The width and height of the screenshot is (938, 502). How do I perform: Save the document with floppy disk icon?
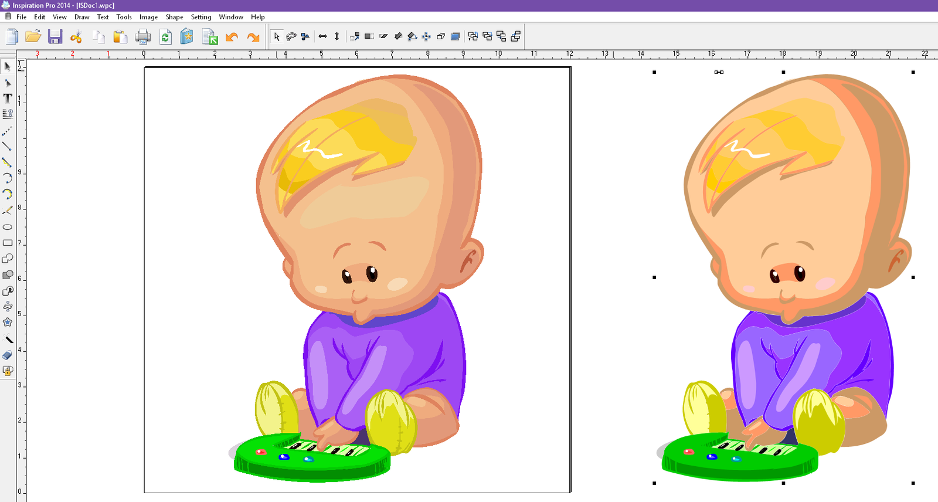point(55,37)
